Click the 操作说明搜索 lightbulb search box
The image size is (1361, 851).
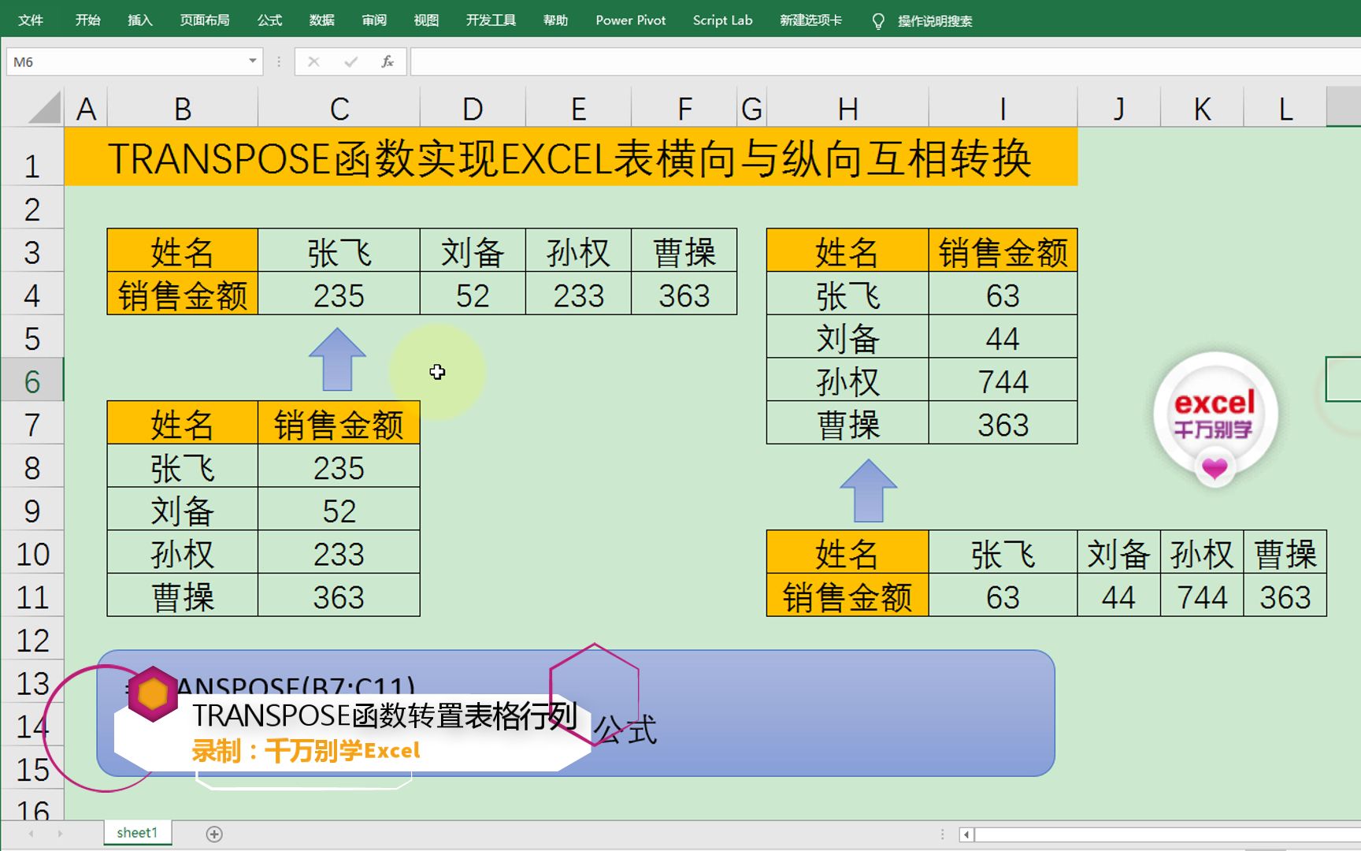923,20
